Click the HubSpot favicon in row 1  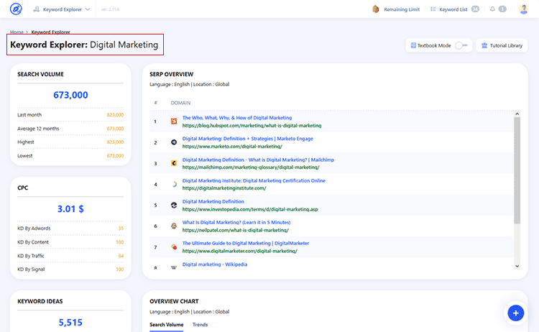coord(174,121)
